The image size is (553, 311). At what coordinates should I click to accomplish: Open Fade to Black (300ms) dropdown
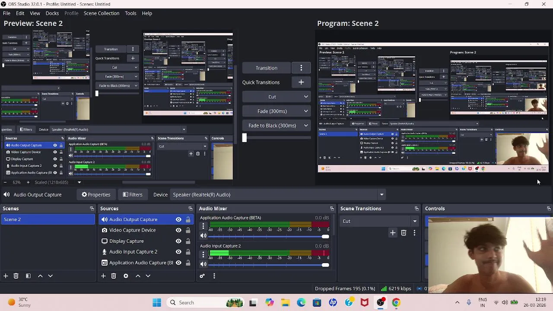pos(276,125)
